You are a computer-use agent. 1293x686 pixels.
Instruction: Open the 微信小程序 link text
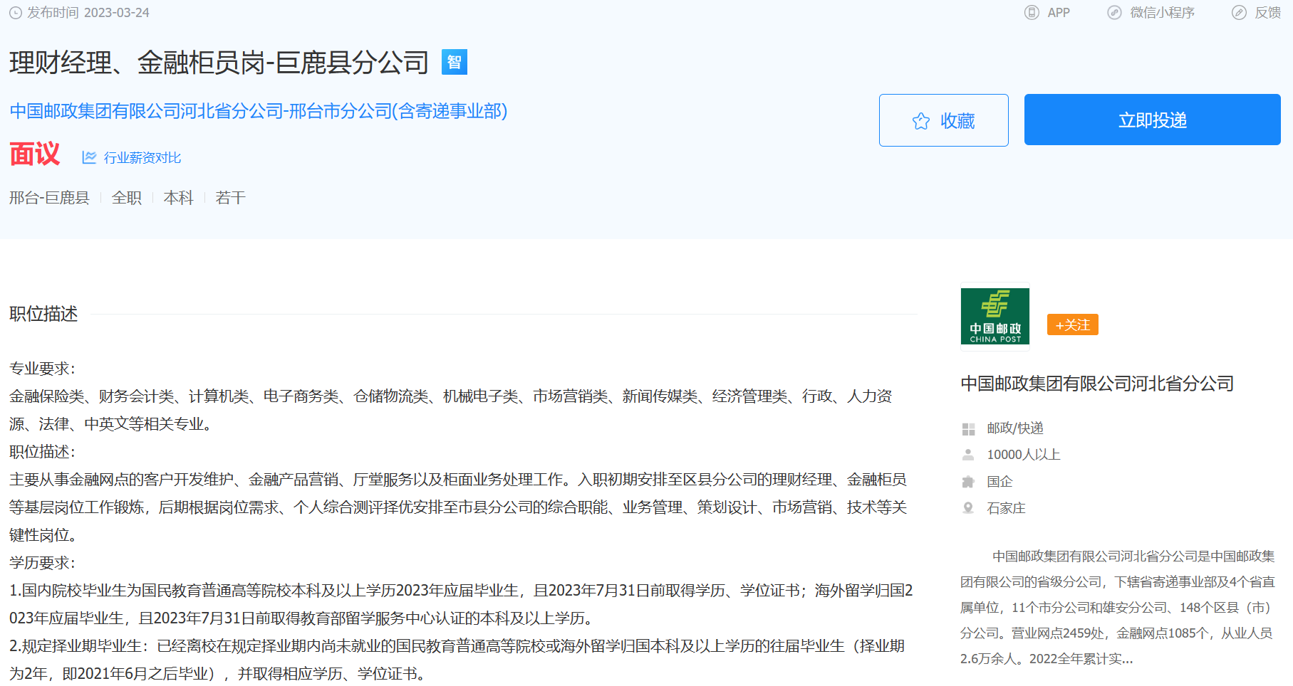point(1163,13)
